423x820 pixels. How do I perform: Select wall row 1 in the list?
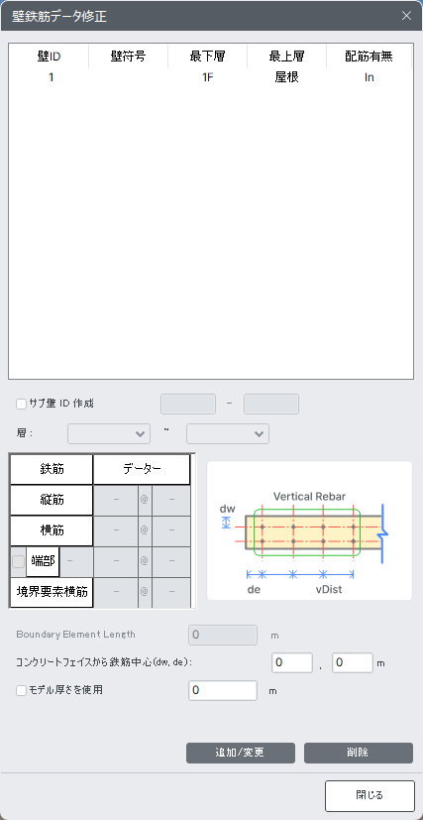point(211,77)
